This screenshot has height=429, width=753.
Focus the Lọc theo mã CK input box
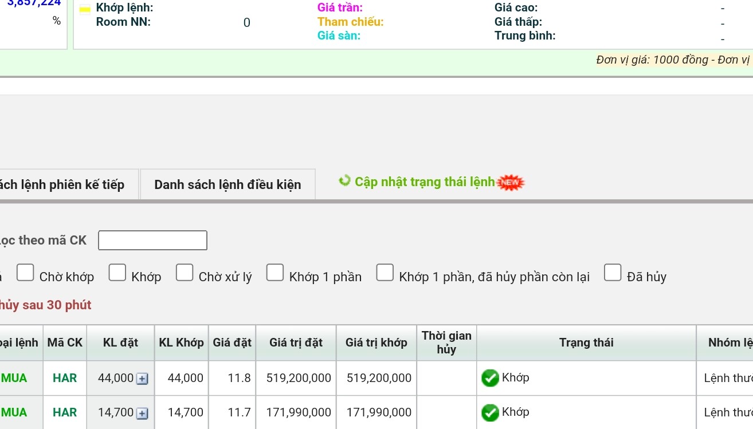pos(152,241)
